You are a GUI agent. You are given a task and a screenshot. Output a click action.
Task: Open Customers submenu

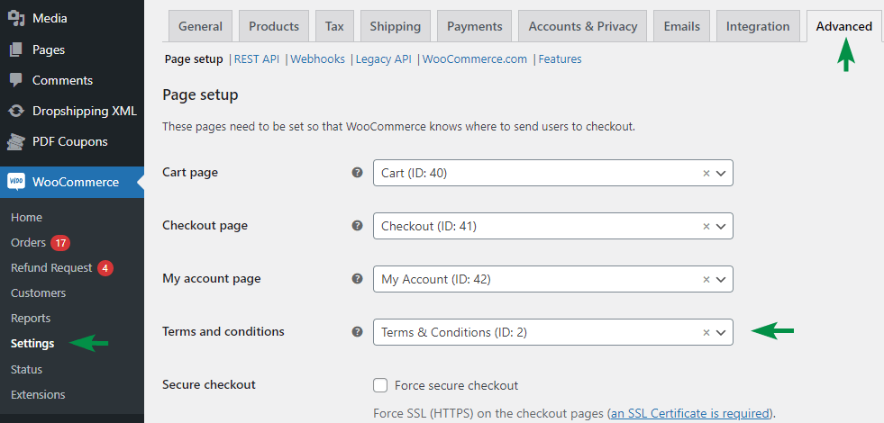pos(39,292)
